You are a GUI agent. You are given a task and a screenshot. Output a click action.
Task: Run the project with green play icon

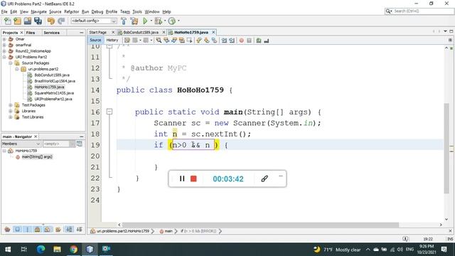tap(145, 21)
